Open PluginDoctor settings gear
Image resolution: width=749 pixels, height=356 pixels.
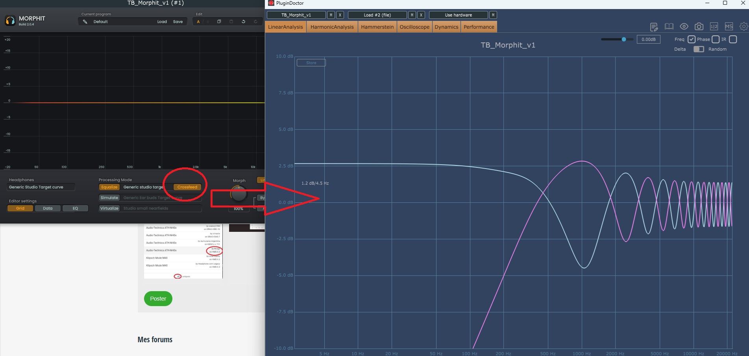coord(743,26)
